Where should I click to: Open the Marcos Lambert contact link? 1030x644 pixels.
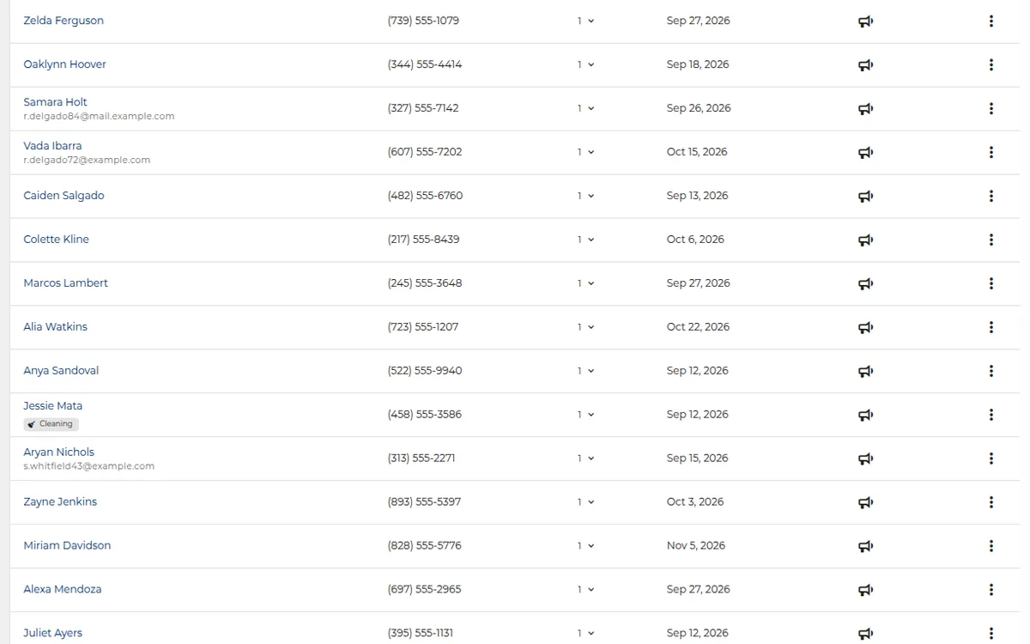click(x=65, y=283)
